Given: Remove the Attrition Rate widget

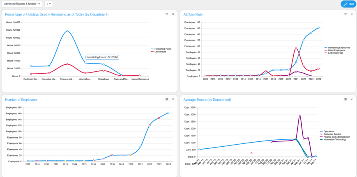Looking at the screenshot, I should tap(351, 14).
